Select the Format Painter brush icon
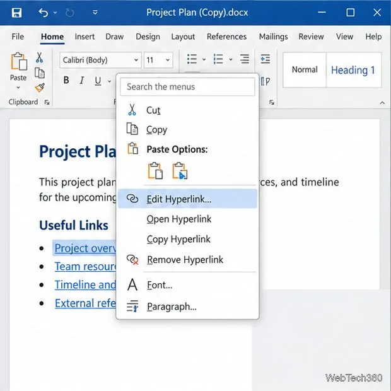This screenshot has width=391, height=391. pyautogui.click(x=39, y=88)
